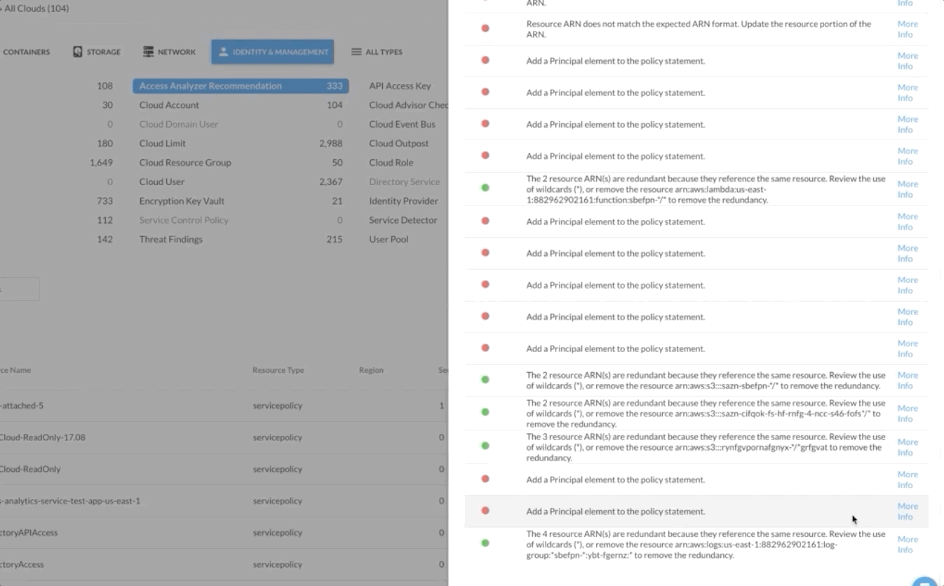Select Encryption Key Vault entry

[x=182, y=201]
